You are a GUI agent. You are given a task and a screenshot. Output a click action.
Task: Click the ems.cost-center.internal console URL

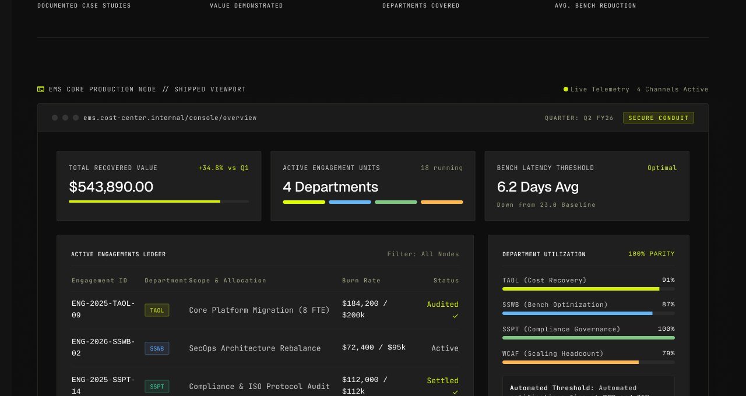170,118
